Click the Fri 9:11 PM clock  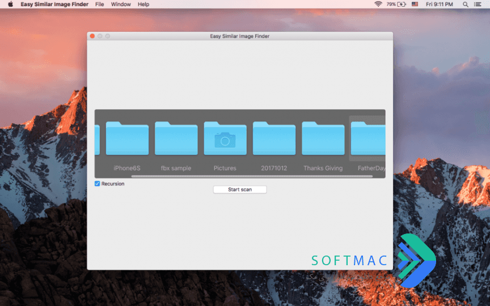pos(439,4)
